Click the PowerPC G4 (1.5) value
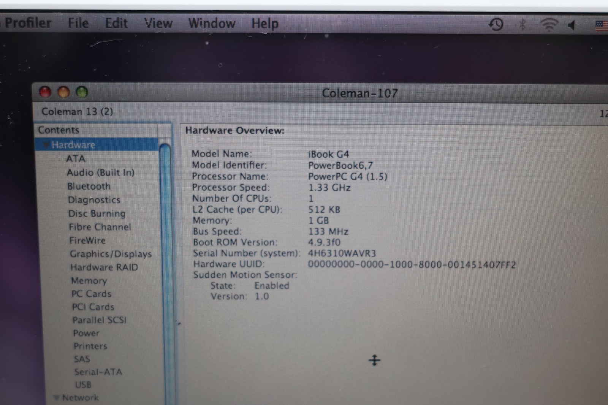 tap(348, 177)
